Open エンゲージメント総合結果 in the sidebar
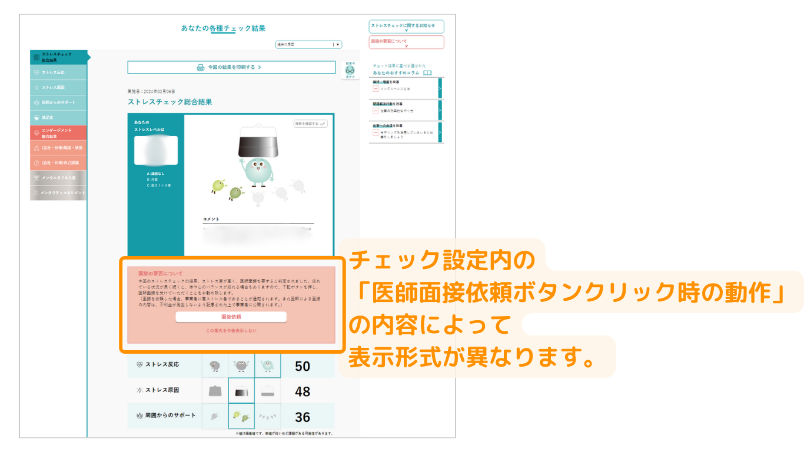This screenshot has height=452, width=804. tap(58, 133)
